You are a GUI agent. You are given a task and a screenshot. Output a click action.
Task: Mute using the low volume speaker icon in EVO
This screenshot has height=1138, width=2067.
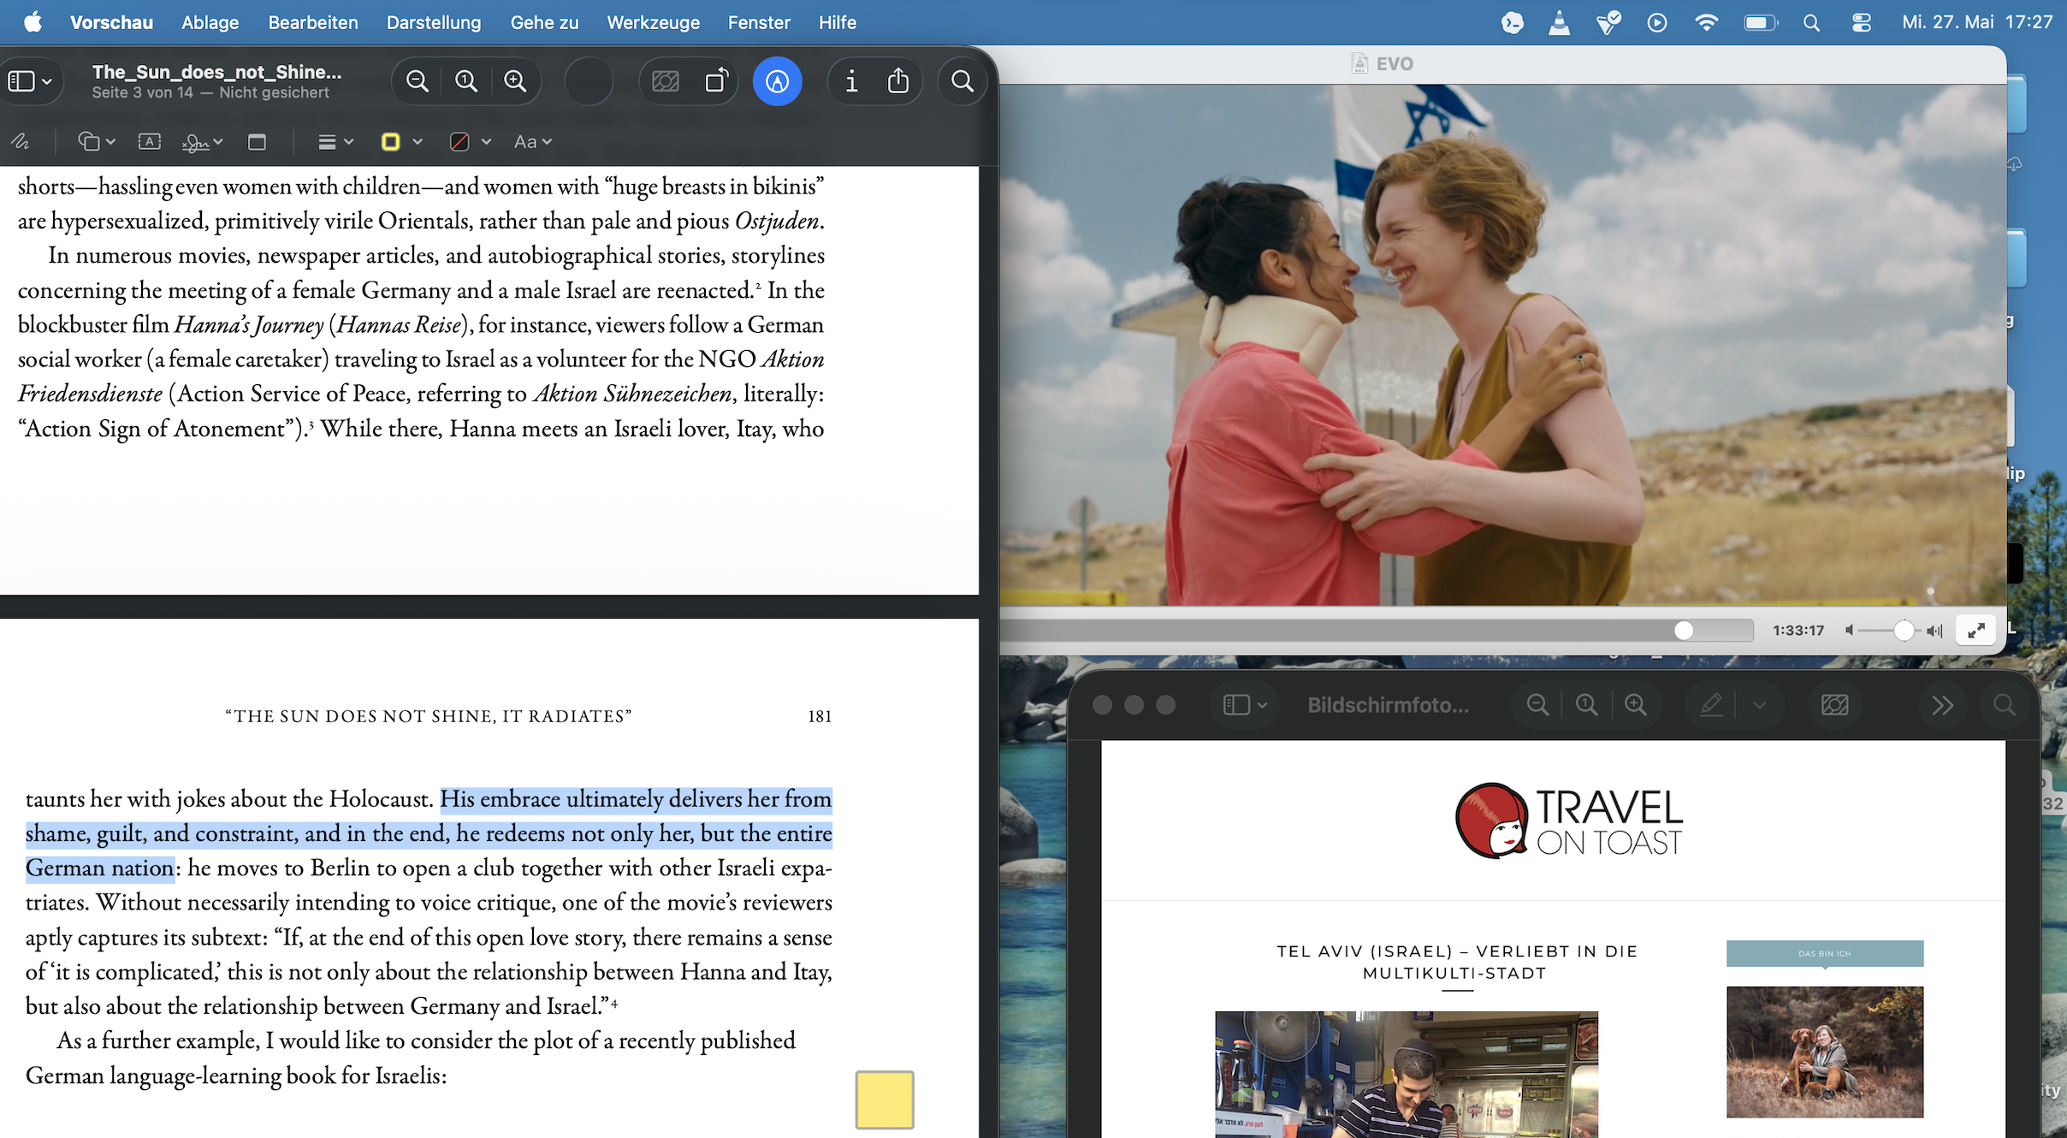[x=1850, y=631]
